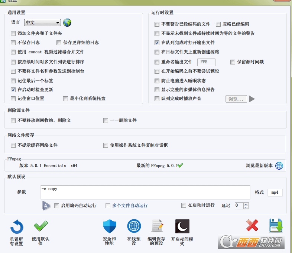The width and height of the screenshot is (292, 253).
Task: Open 安全和性能 shield icon
Action: pos(110,226)
